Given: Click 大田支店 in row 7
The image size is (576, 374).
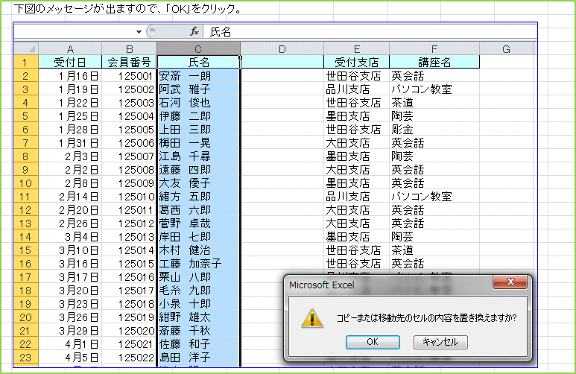Looking at the screenshot, I should pyautogui.click(x=356, y=143).
